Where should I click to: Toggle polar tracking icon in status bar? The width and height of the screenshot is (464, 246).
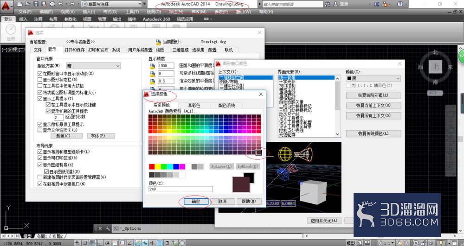click(107, 243)
